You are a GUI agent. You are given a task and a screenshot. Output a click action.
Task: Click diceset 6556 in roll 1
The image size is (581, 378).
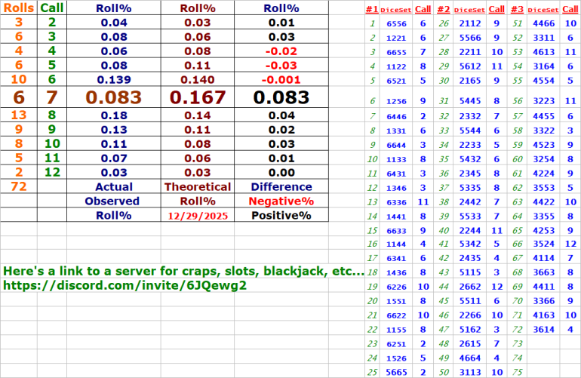pyautogui.click(x=396, y=23)
